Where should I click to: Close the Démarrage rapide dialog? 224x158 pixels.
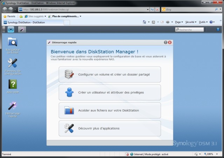click(170, 42)
